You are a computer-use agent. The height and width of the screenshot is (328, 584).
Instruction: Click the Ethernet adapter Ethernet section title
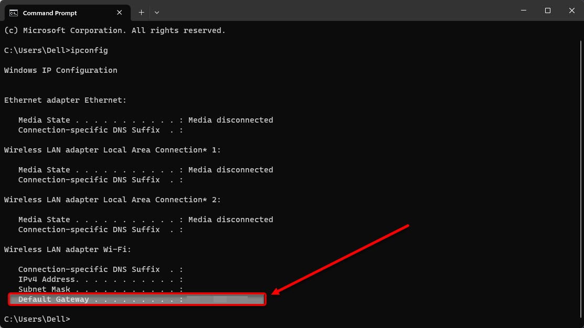tap(65, 100)
